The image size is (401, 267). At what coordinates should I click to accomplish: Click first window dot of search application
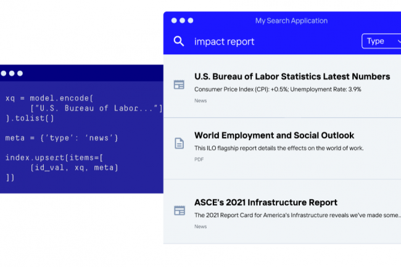tap(174, 20)
